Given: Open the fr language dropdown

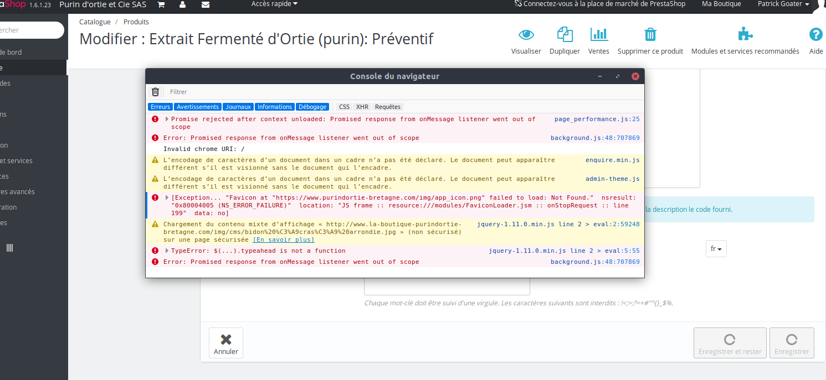Looking at the screenshot, I should [716, 249].
